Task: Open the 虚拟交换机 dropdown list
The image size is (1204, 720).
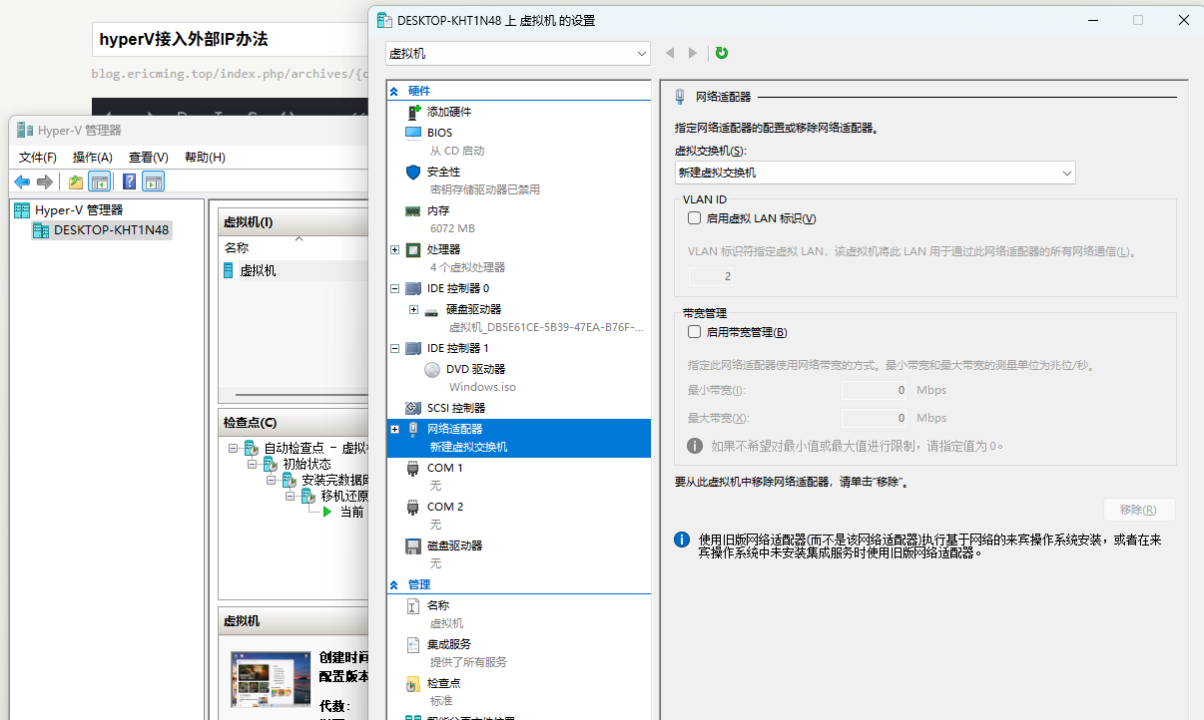Action: (x=875, y=173)
